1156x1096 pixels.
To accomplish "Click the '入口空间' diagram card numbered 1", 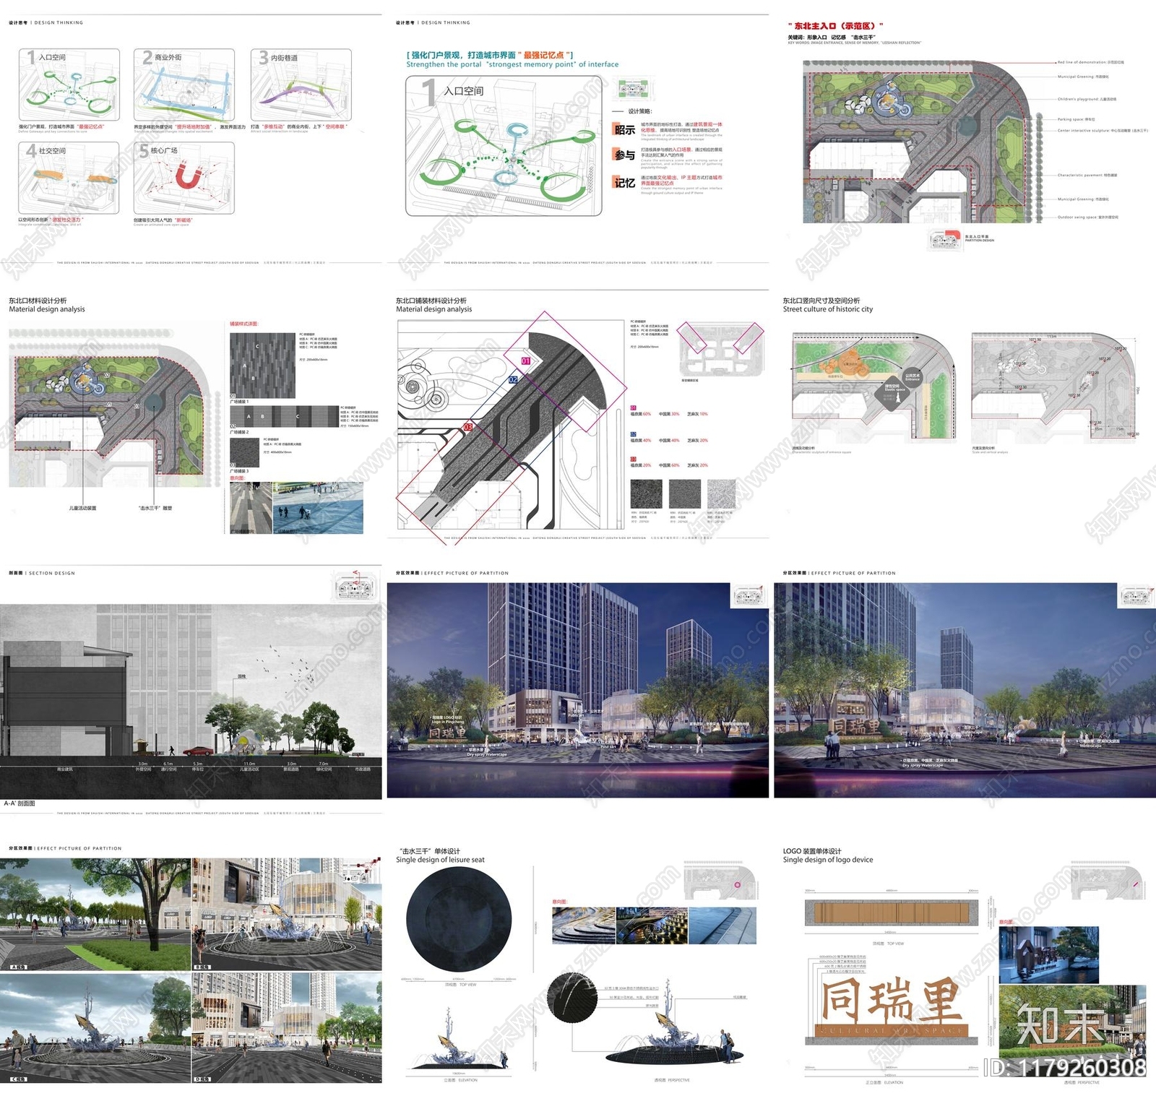I will click(x=69, y=85).
